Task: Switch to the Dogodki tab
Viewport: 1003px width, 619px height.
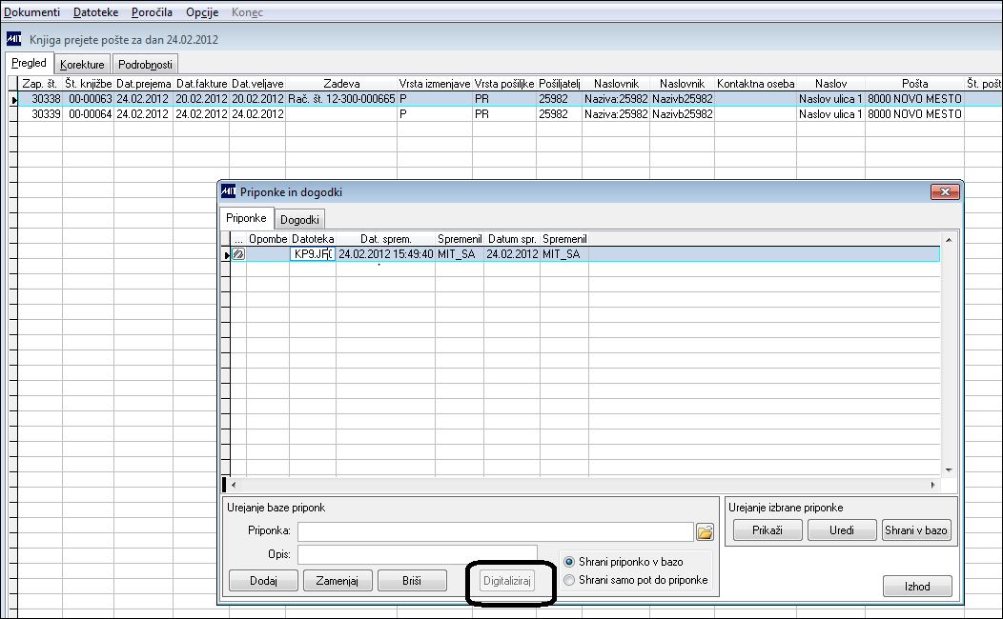Action: (x=299, y=220)
